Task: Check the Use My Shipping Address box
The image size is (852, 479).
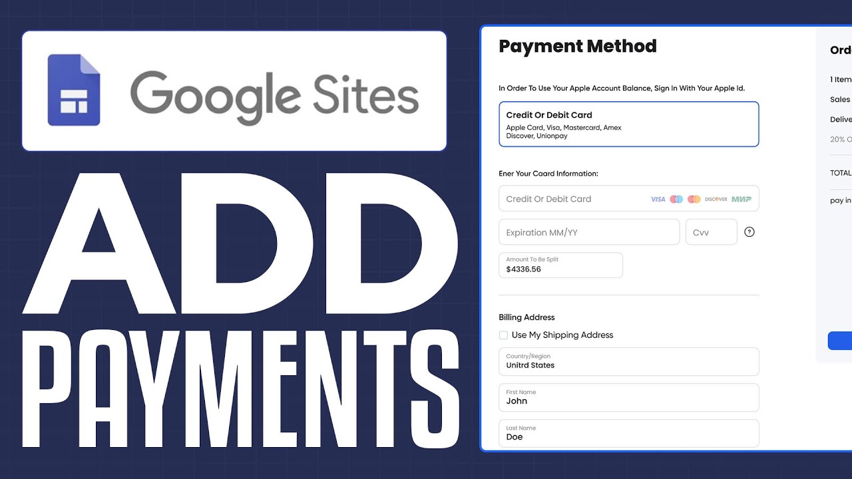Action: [x=503, y=335]
